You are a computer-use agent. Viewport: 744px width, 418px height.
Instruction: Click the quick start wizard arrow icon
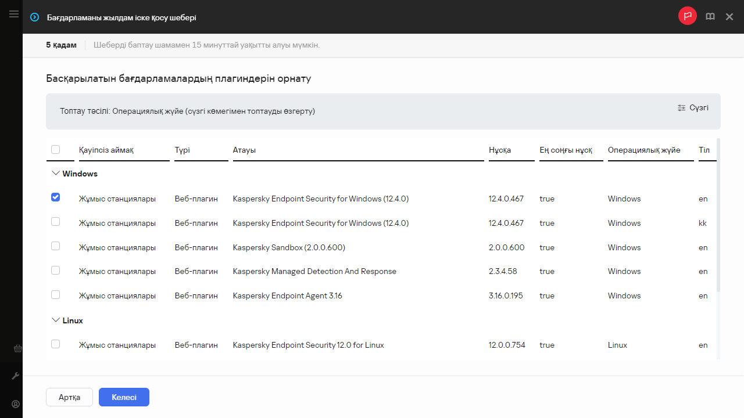(x=35, y=17)
